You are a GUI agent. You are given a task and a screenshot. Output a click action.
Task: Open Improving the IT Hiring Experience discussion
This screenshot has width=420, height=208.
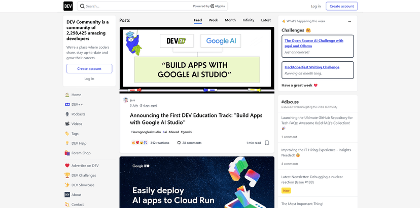point(316,153)
